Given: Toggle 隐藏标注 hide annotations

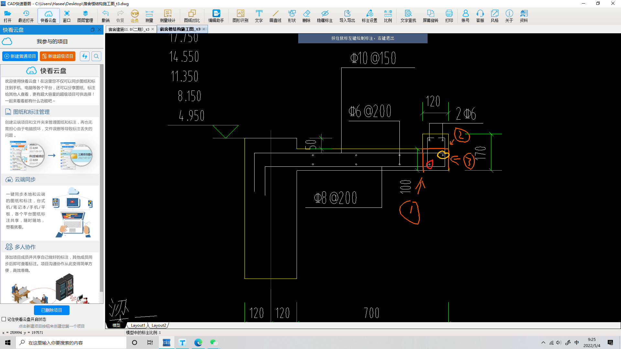Looking at the screenshot, I should click(x=325, y=16).
